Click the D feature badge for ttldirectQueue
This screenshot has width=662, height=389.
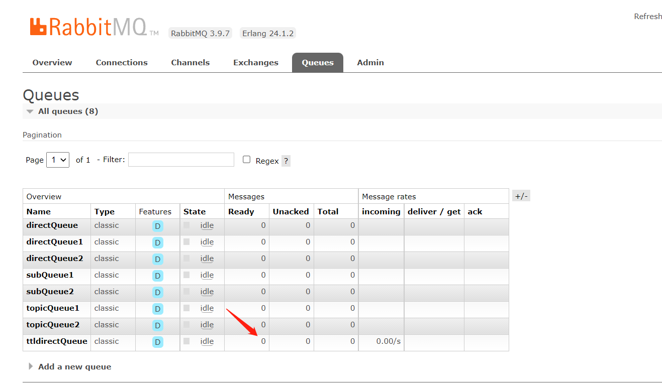click(158, 342)
